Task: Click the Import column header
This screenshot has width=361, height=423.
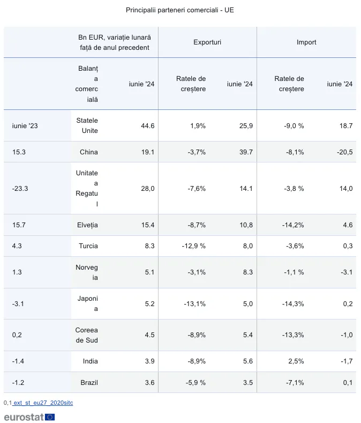Action: (x=306, y=42)
